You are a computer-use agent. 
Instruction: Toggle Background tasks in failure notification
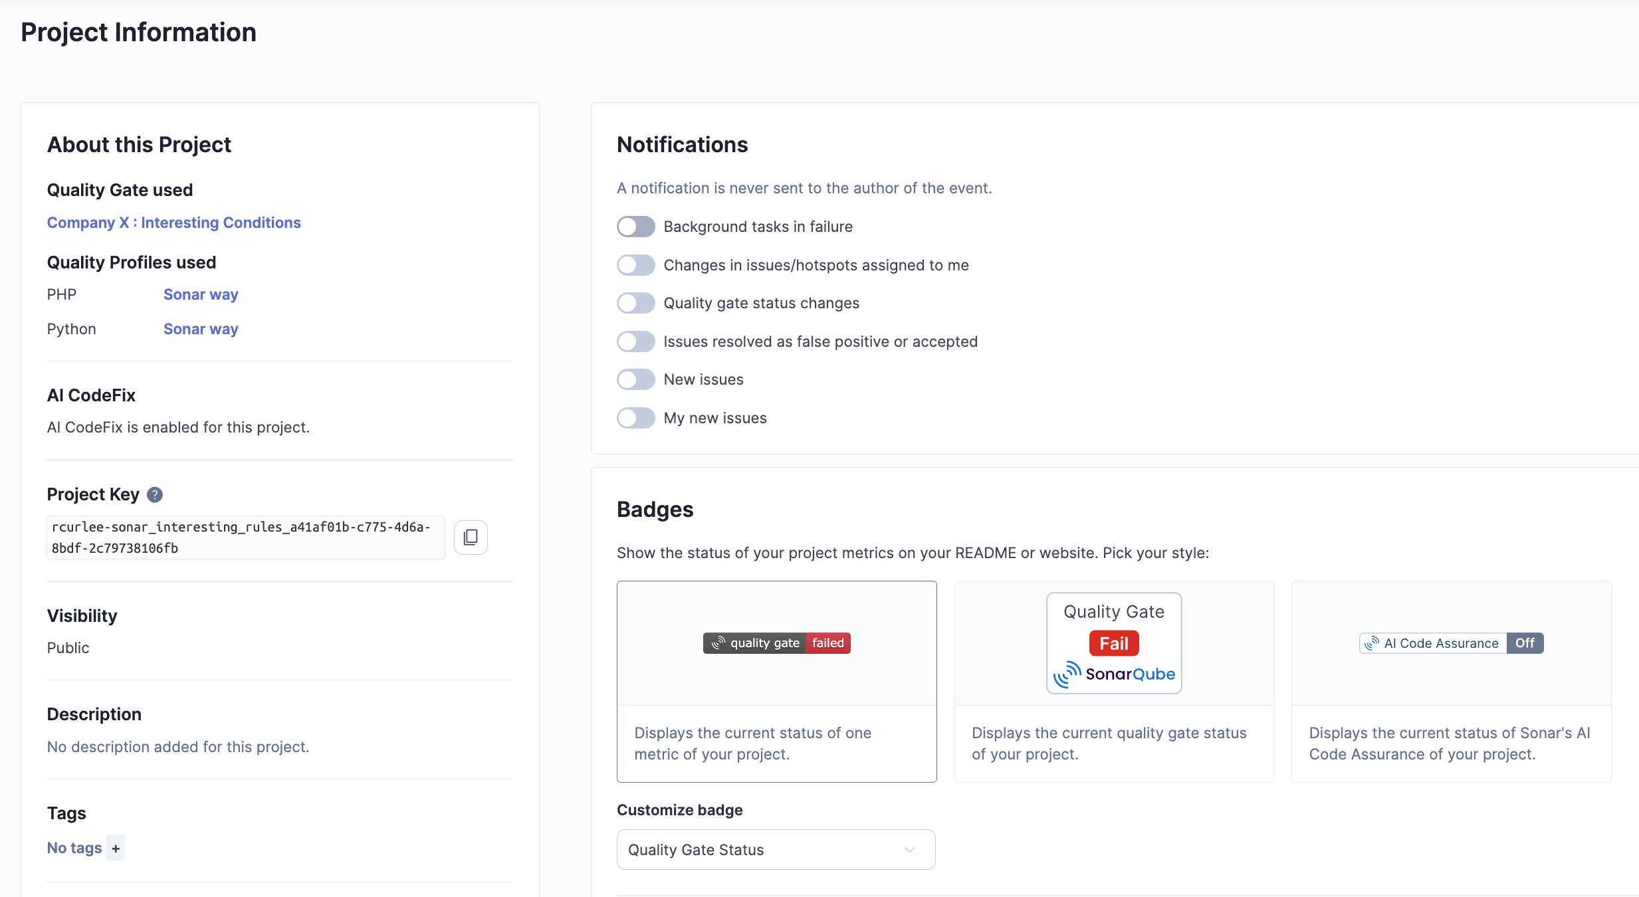[635, 227]
